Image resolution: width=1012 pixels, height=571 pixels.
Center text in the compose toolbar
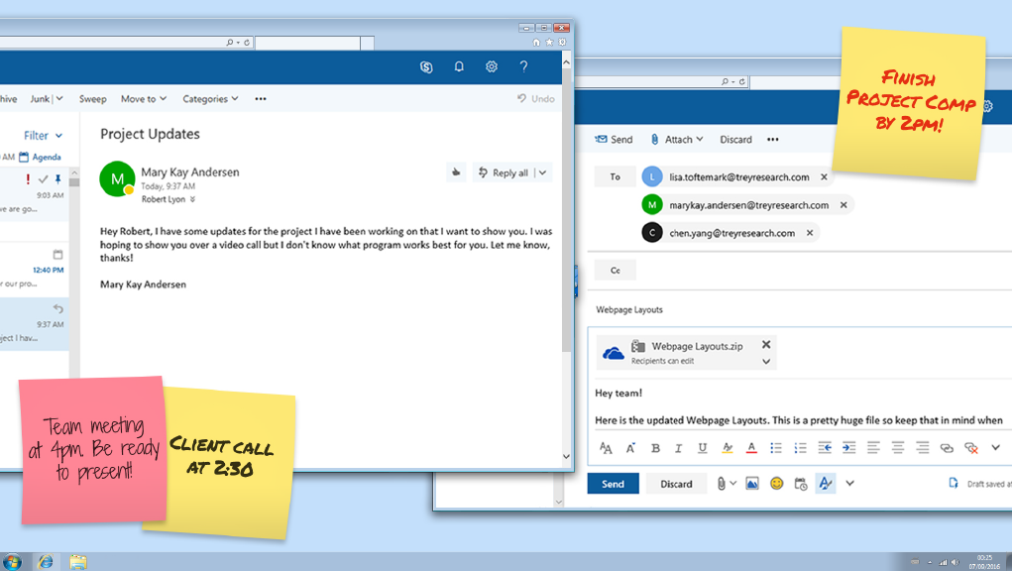(898, 448)
